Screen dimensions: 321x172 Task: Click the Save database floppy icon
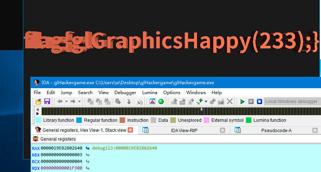pyautogui.click(x=47, y=102)
